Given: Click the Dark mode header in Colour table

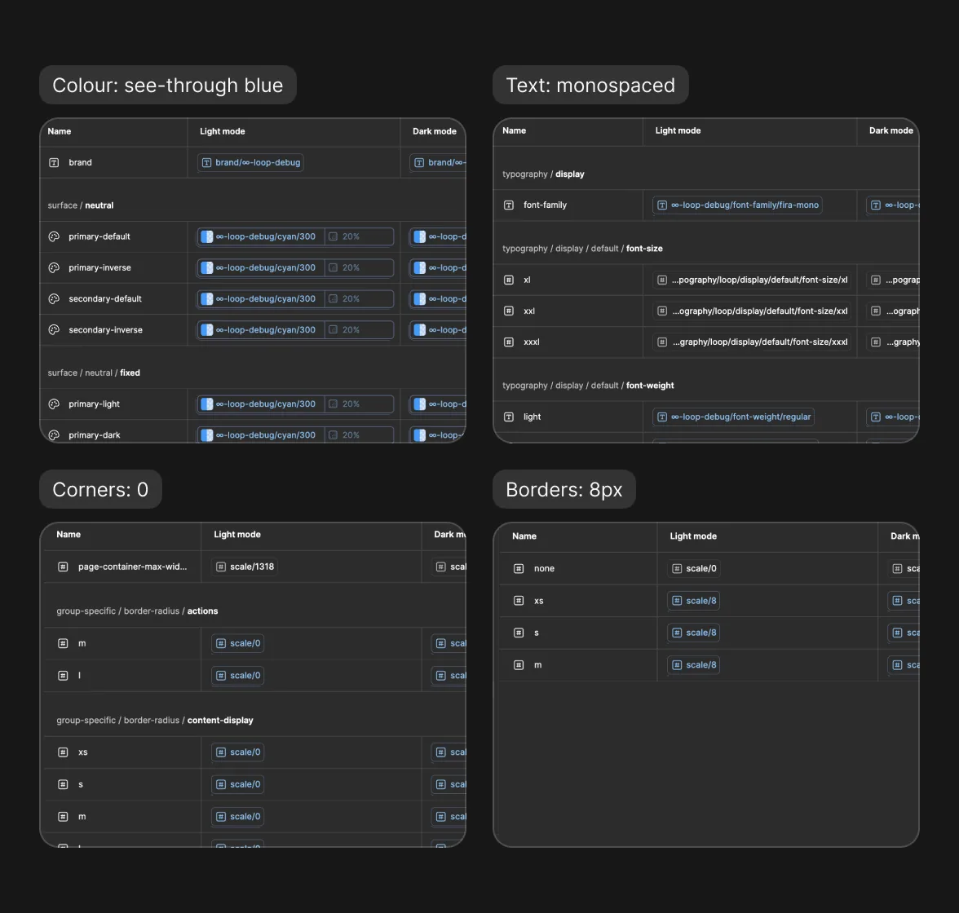Looking at the screenshot, I should point(434,131).
